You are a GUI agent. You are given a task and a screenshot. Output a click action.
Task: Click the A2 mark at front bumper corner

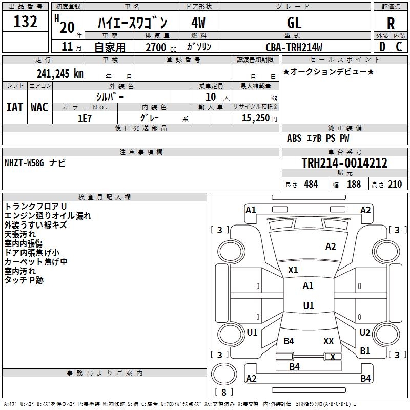[x=365, y=210]
